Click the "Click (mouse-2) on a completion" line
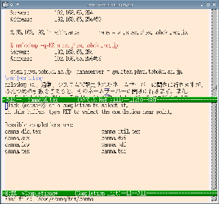Screen dimensions: 219x204 point(67,105)
